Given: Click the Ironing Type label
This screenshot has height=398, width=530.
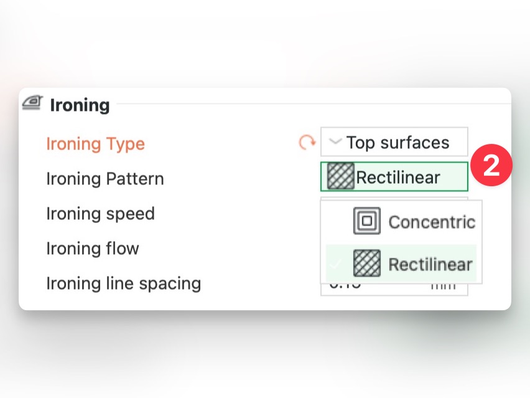Looking at the screenshot, I should pos(95,144).
